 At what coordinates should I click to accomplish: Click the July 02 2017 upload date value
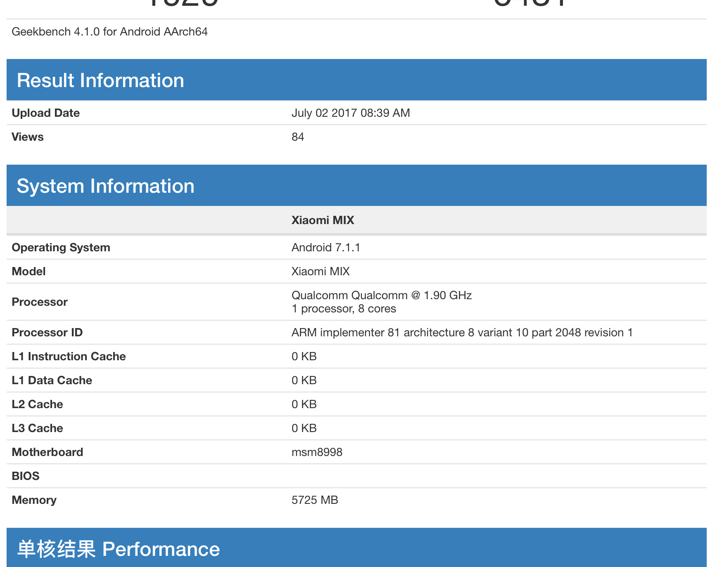350,113
